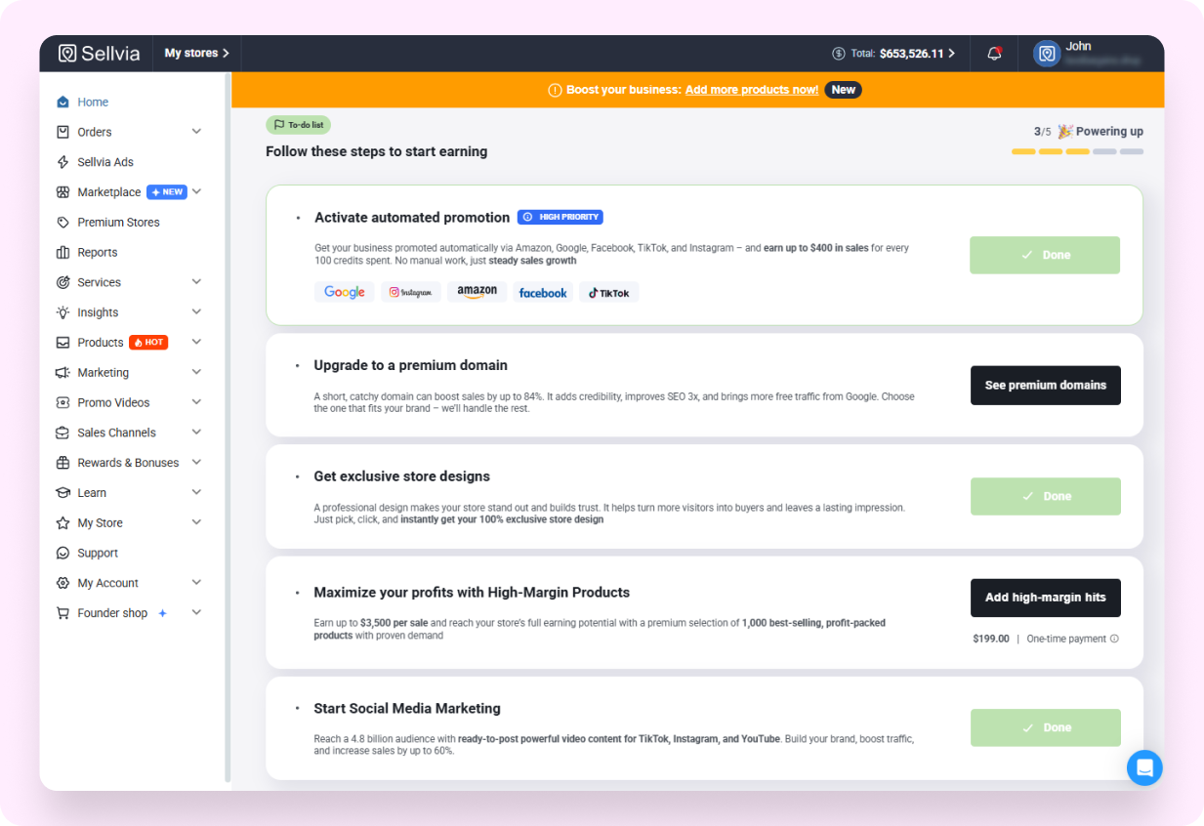Image resolution: width=1204 pixels, height=826 pixels.
Task: Go to Home in sidebar
Action: [93, 103]
